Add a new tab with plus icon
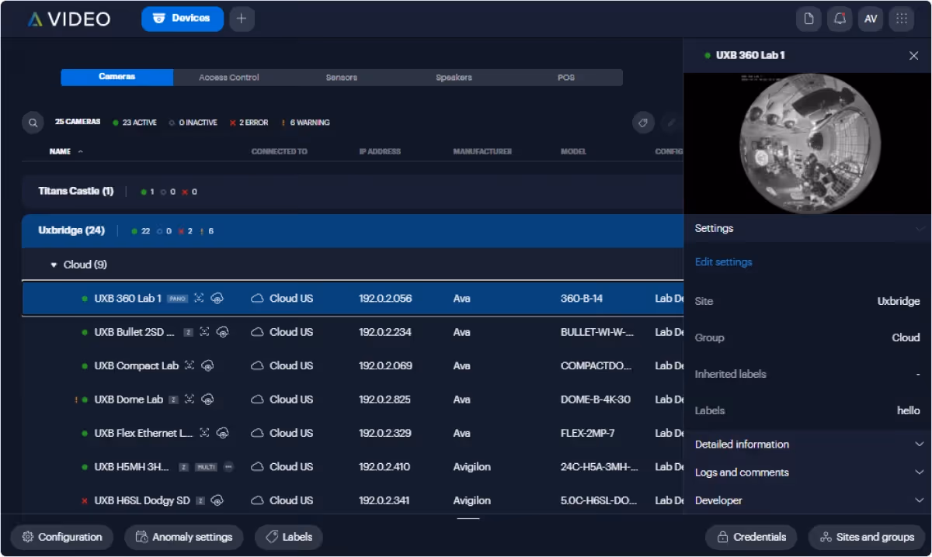This screenshot has height=557, width=932. point(242,19)
